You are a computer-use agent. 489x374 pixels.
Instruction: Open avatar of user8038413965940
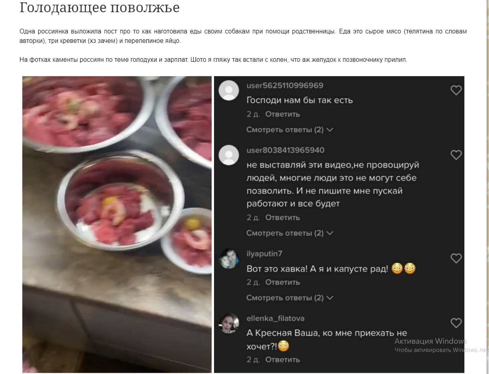click(229, 155)
